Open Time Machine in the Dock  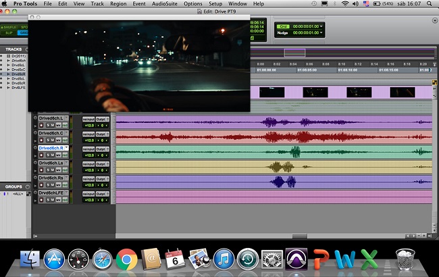(247, 259)
